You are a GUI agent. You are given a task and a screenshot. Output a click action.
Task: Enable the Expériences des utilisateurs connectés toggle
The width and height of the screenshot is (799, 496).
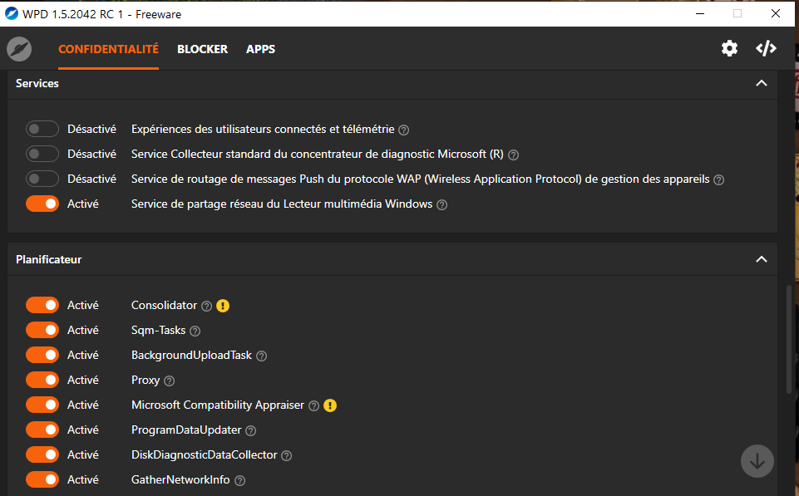click(42, 129)
